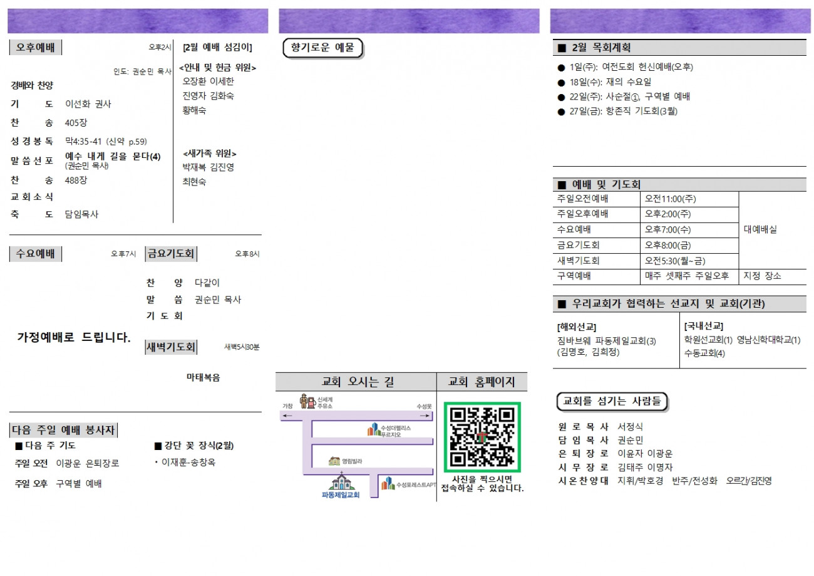This screenshot has height=576, width=814.
Task: Click '<새가족 위원>' heading
Action: 210,154
